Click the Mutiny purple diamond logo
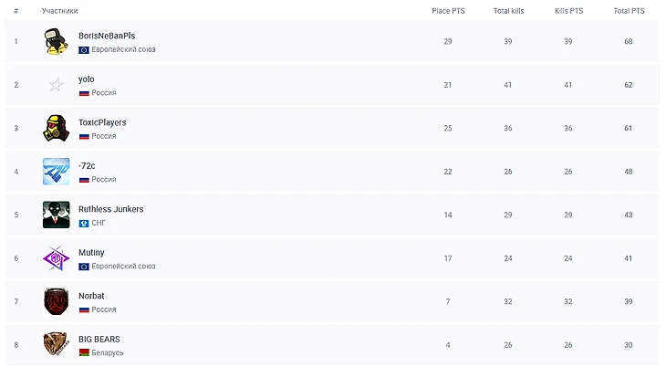 pos(56,258)
